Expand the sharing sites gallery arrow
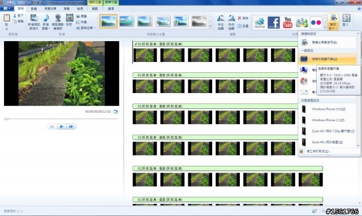This screenshot has width=362, height=216. coord(325,28)
